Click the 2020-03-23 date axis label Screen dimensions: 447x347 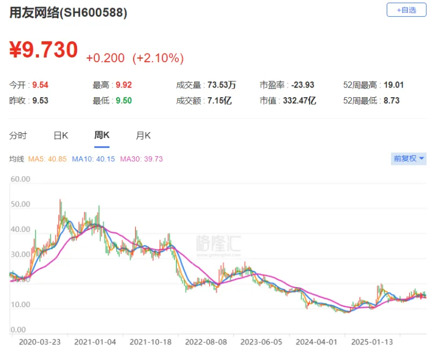[40, 342]
